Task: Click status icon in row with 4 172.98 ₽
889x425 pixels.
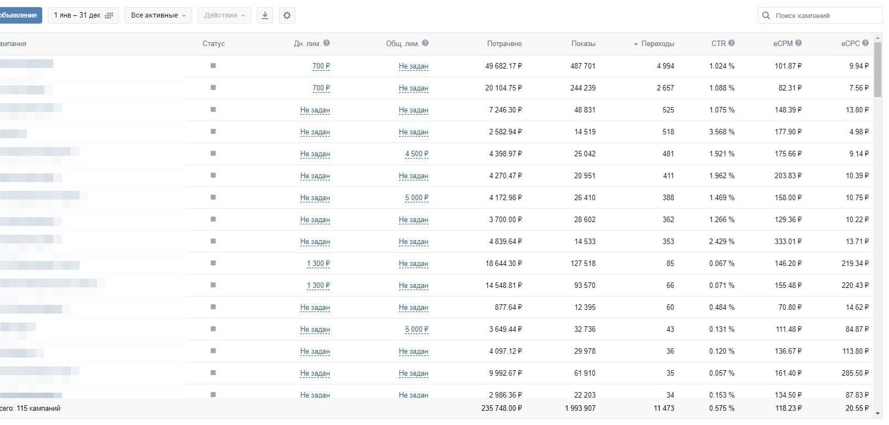Action: click(x=213, y=197)
